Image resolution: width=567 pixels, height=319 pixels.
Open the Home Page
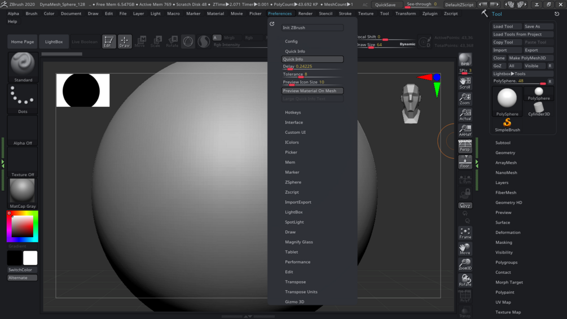pyautogui.click(x=23, y=42)
